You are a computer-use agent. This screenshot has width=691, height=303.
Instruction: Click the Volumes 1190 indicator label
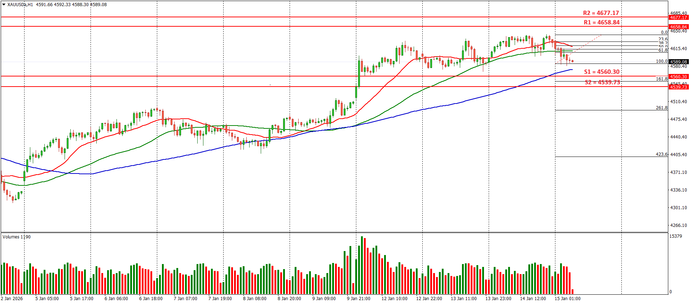[17, 237]
